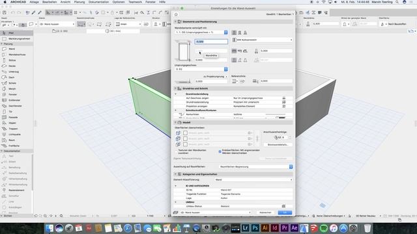
Task: Select the Morph tool
Action: point(16,89)
